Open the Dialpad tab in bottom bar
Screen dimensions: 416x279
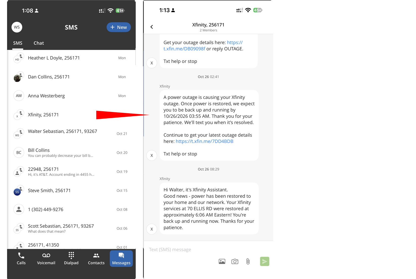click(71, 259)
